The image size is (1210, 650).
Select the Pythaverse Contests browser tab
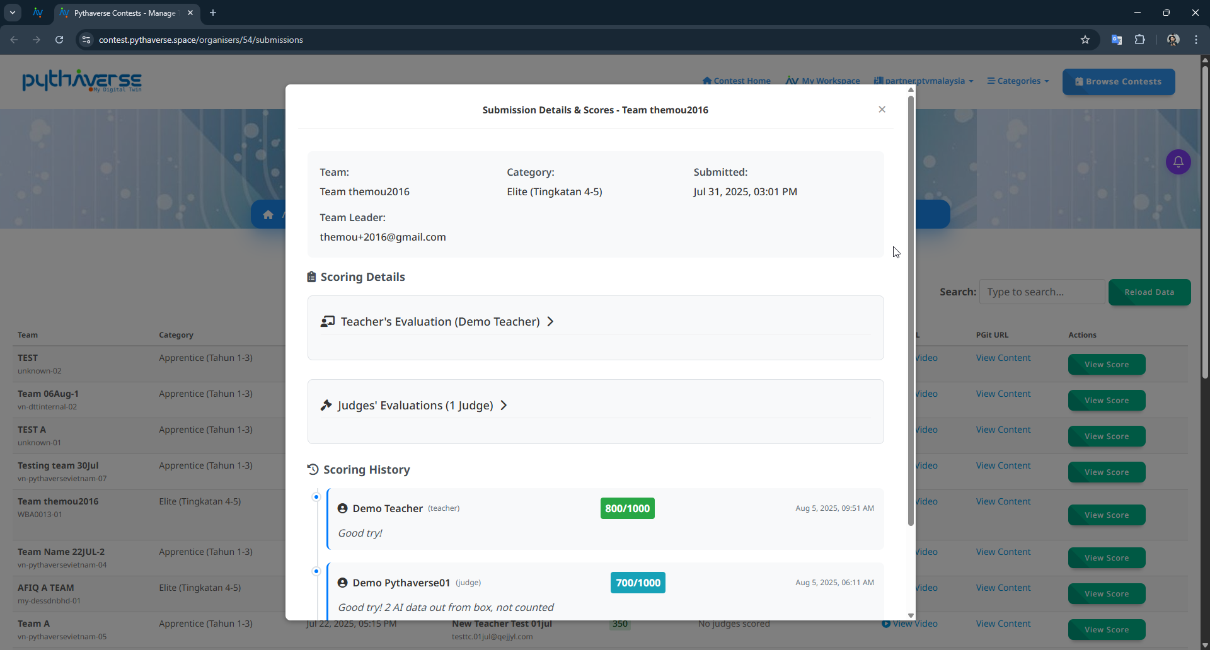(x=126, y=13)
